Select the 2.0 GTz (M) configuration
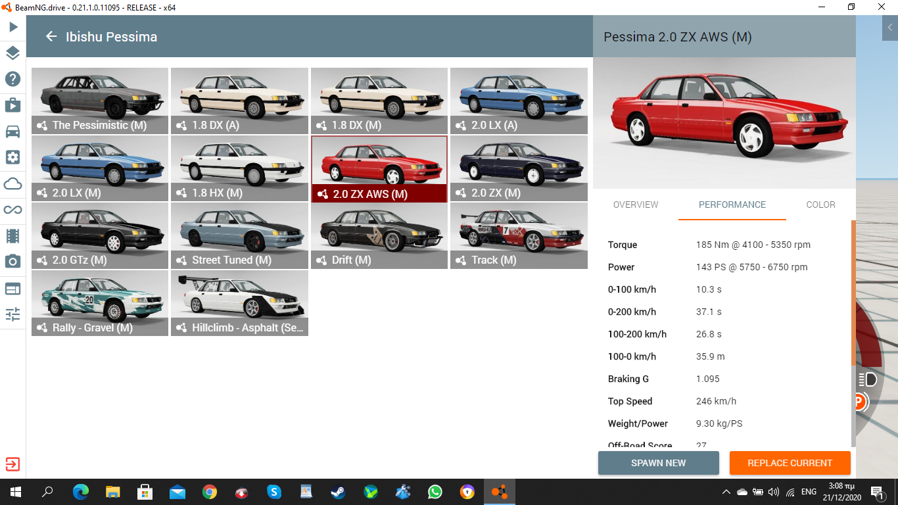 (x=100, y=235)
